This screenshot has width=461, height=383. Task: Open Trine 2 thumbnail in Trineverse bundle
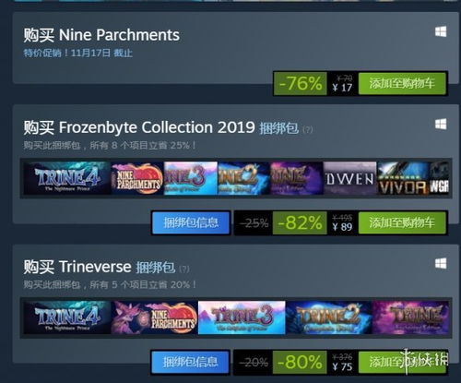click(328, 317)
